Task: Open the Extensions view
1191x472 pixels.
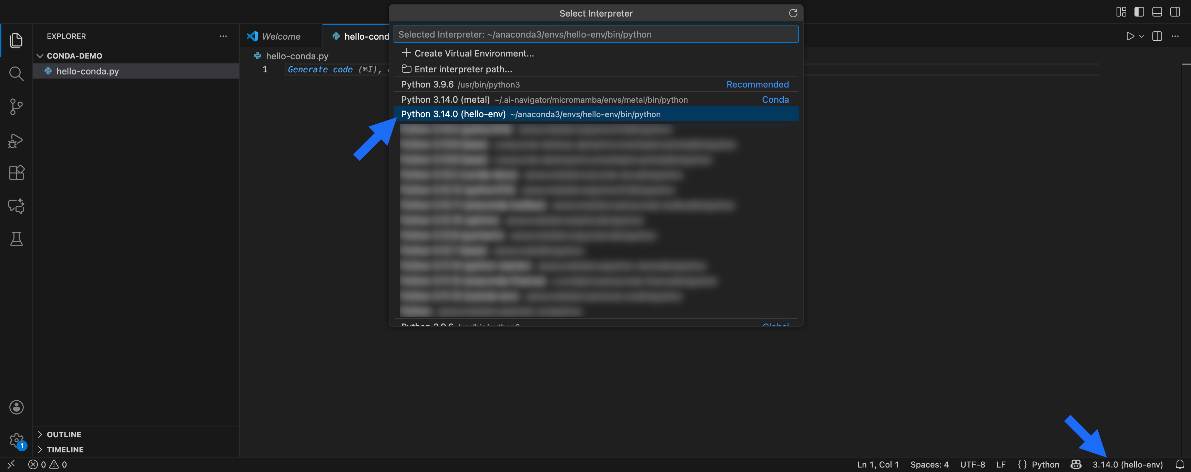Action: coord(16,172)
